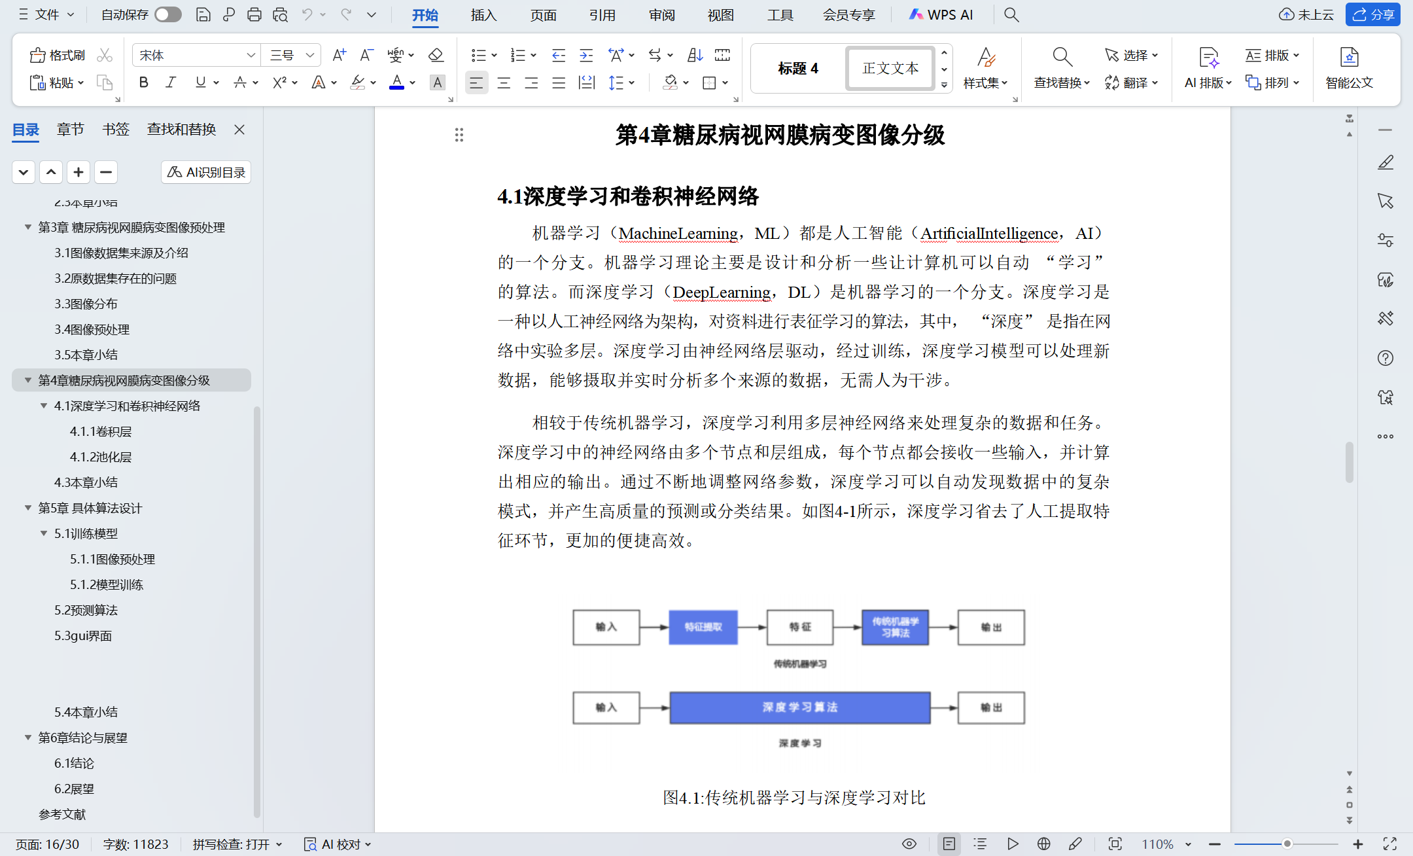Click the Share (分享) button

tap(1373, 14)
